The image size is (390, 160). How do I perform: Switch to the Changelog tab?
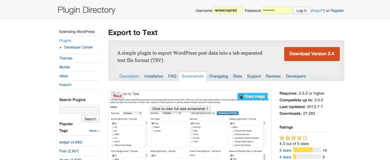click(x=218, y=76)
